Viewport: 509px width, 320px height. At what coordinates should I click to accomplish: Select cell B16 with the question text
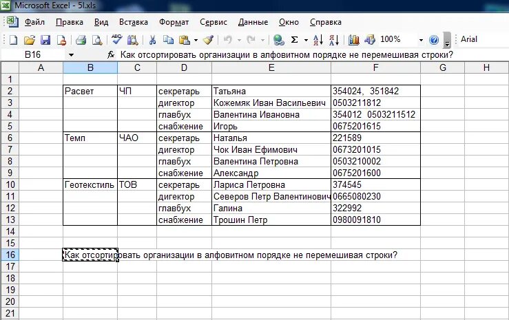pyautogui.click(x=90, y=255)
